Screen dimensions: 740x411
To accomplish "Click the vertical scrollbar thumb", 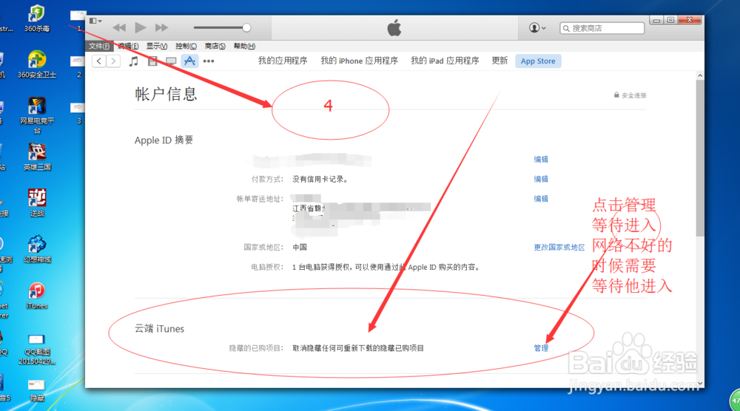I will click(x=700, y=158).
